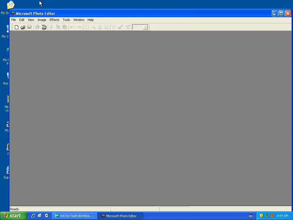Minimize the Photo Editor window
Screen dimensions: 293x220
(275, 13)
